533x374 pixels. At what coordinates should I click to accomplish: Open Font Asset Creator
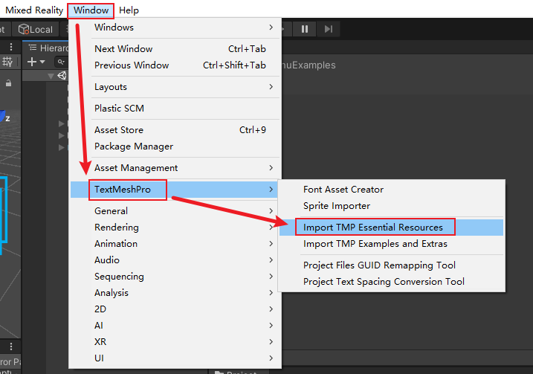391,190
